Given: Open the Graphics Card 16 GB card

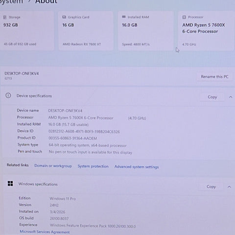Looking at the screenshot, I should click(x=86, y=31).
